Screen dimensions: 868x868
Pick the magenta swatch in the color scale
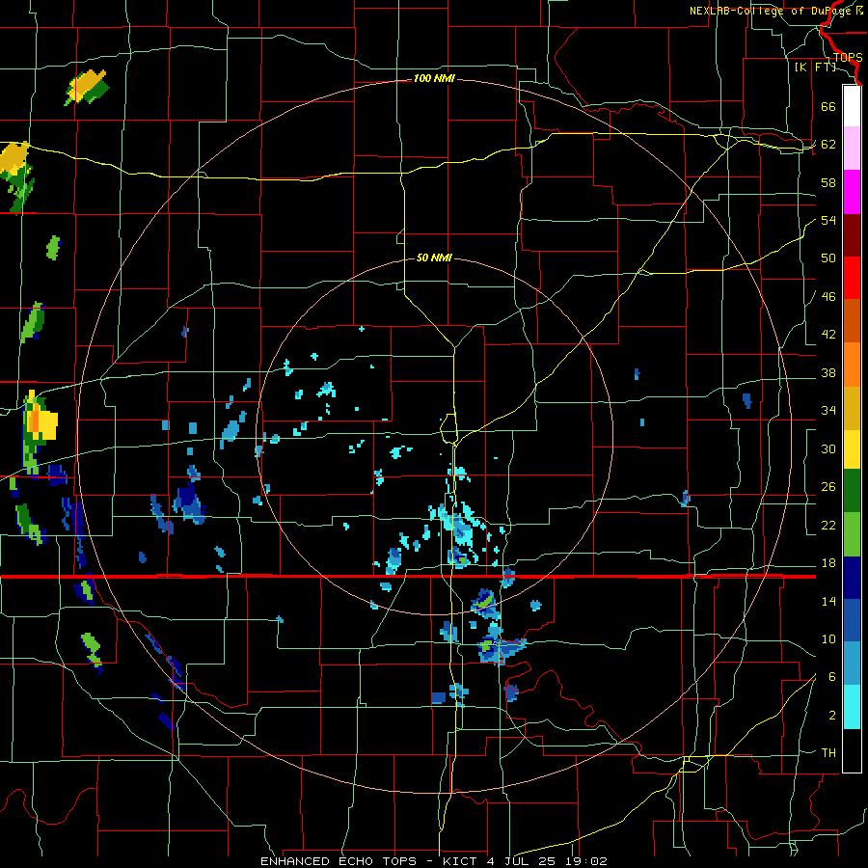pyautogui.click(x=852, y=192)
